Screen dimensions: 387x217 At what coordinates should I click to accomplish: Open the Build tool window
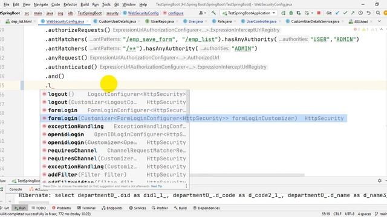coord(180,208)
